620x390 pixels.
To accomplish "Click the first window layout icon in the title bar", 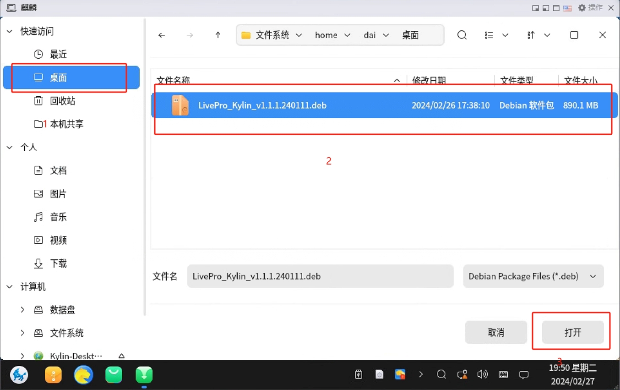I will [x=535, y=8].
